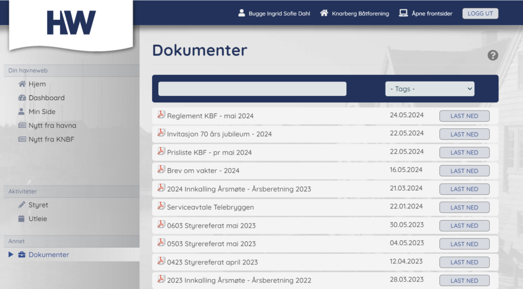Click the arrow marker beside Dokumenter
The image size is (523, 289).
tap(11, 254)
